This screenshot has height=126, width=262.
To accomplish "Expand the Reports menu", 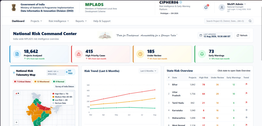I will tap(81, 21).
